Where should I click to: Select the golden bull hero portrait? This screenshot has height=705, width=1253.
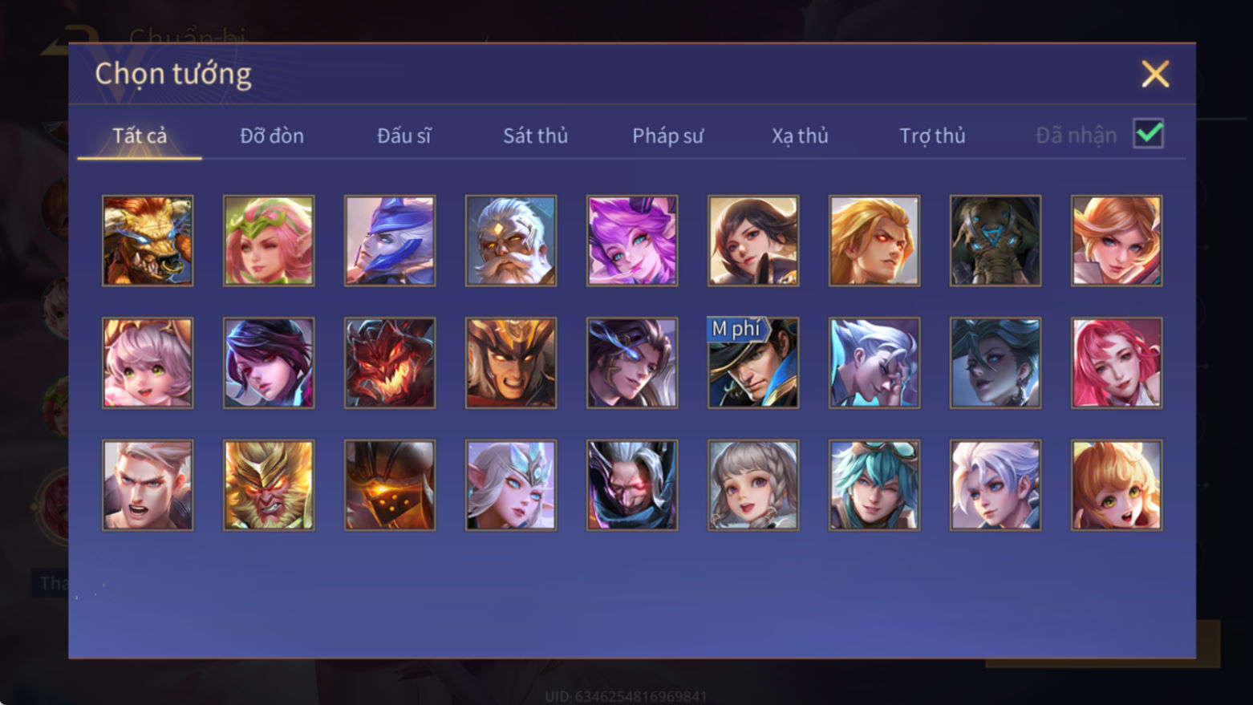tap(148, 241)
